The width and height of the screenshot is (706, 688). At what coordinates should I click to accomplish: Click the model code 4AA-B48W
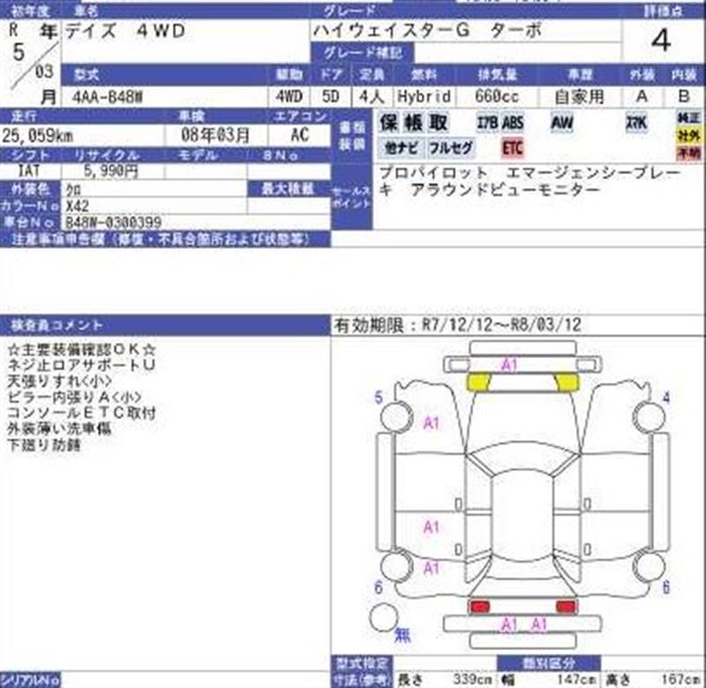(x=108, y=97)
